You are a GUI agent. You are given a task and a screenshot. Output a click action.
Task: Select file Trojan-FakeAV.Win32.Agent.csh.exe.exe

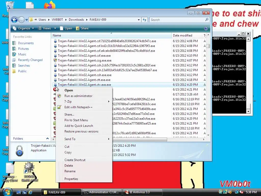pyautogui.click(x=85, y=75)
